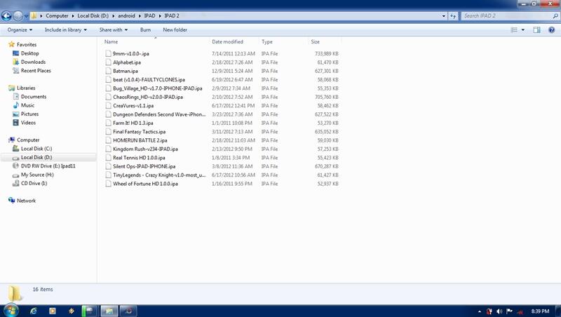Select Final Fantasy Tactics.ipa
Screen dimensions: 561x317
[139, 132]
